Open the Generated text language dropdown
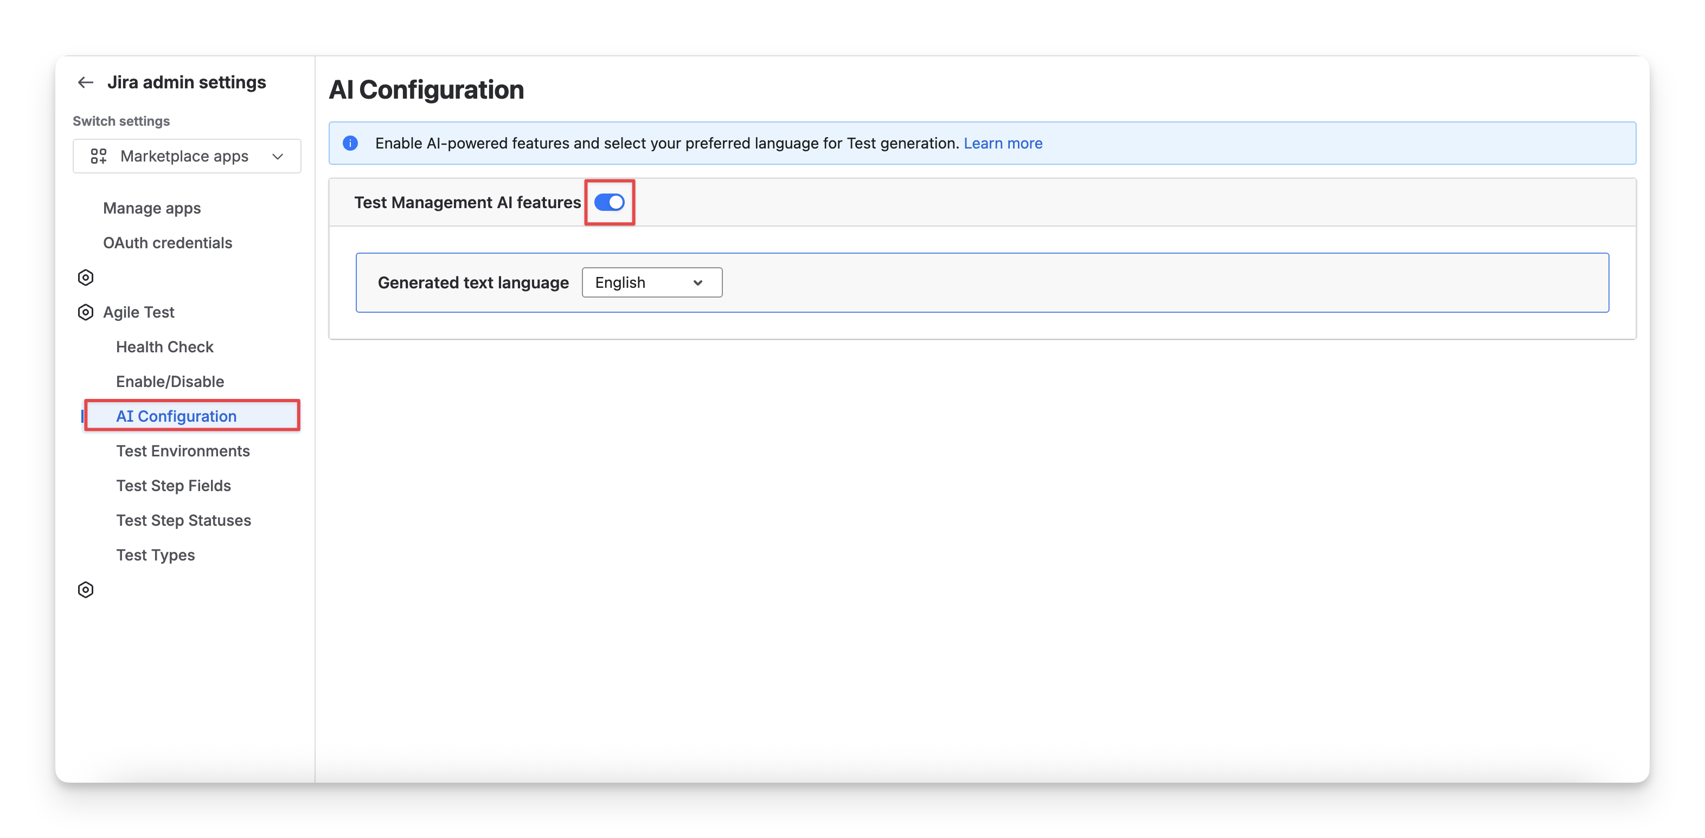Screen dimensions: 1705x838 [x=651, y=282]
